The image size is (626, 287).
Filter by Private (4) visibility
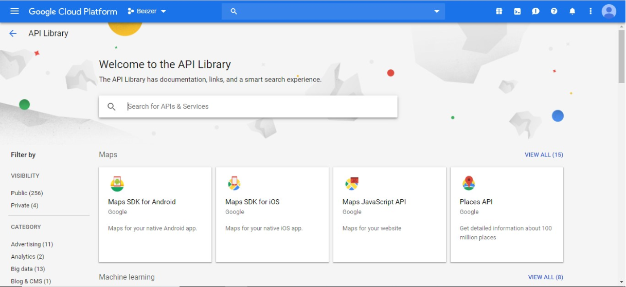(25, 205)
